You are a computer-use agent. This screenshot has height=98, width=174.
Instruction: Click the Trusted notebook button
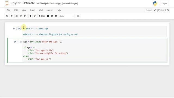148,10
